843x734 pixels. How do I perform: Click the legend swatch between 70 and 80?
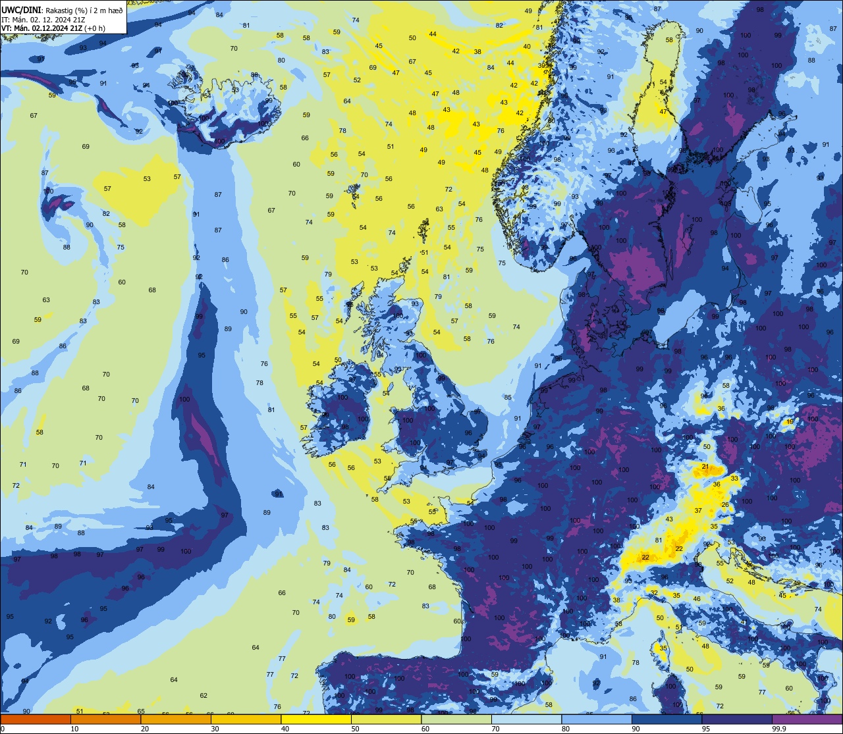(526, 719)
